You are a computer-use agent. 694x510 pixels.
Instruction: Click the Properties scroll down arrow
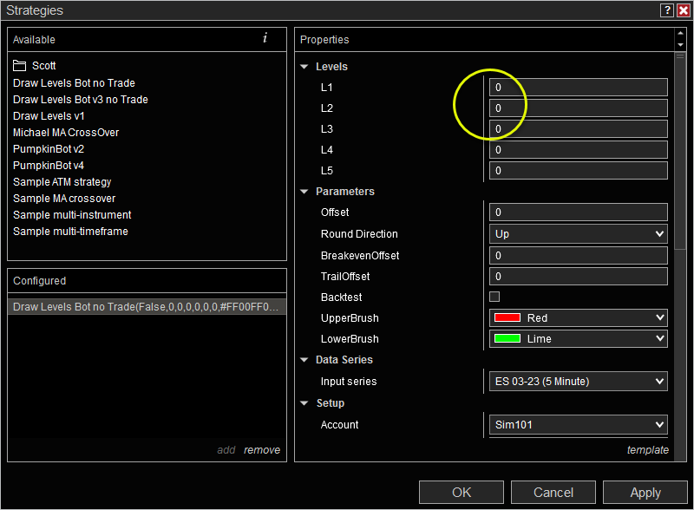click(x=680, y=45)
